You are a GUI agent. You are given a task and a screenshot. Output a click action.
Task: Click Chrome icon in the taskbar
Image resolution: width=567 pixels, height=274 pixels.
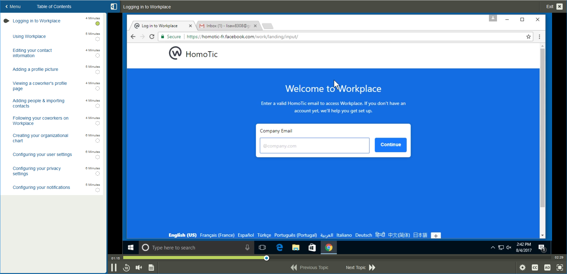coord(329,248)
